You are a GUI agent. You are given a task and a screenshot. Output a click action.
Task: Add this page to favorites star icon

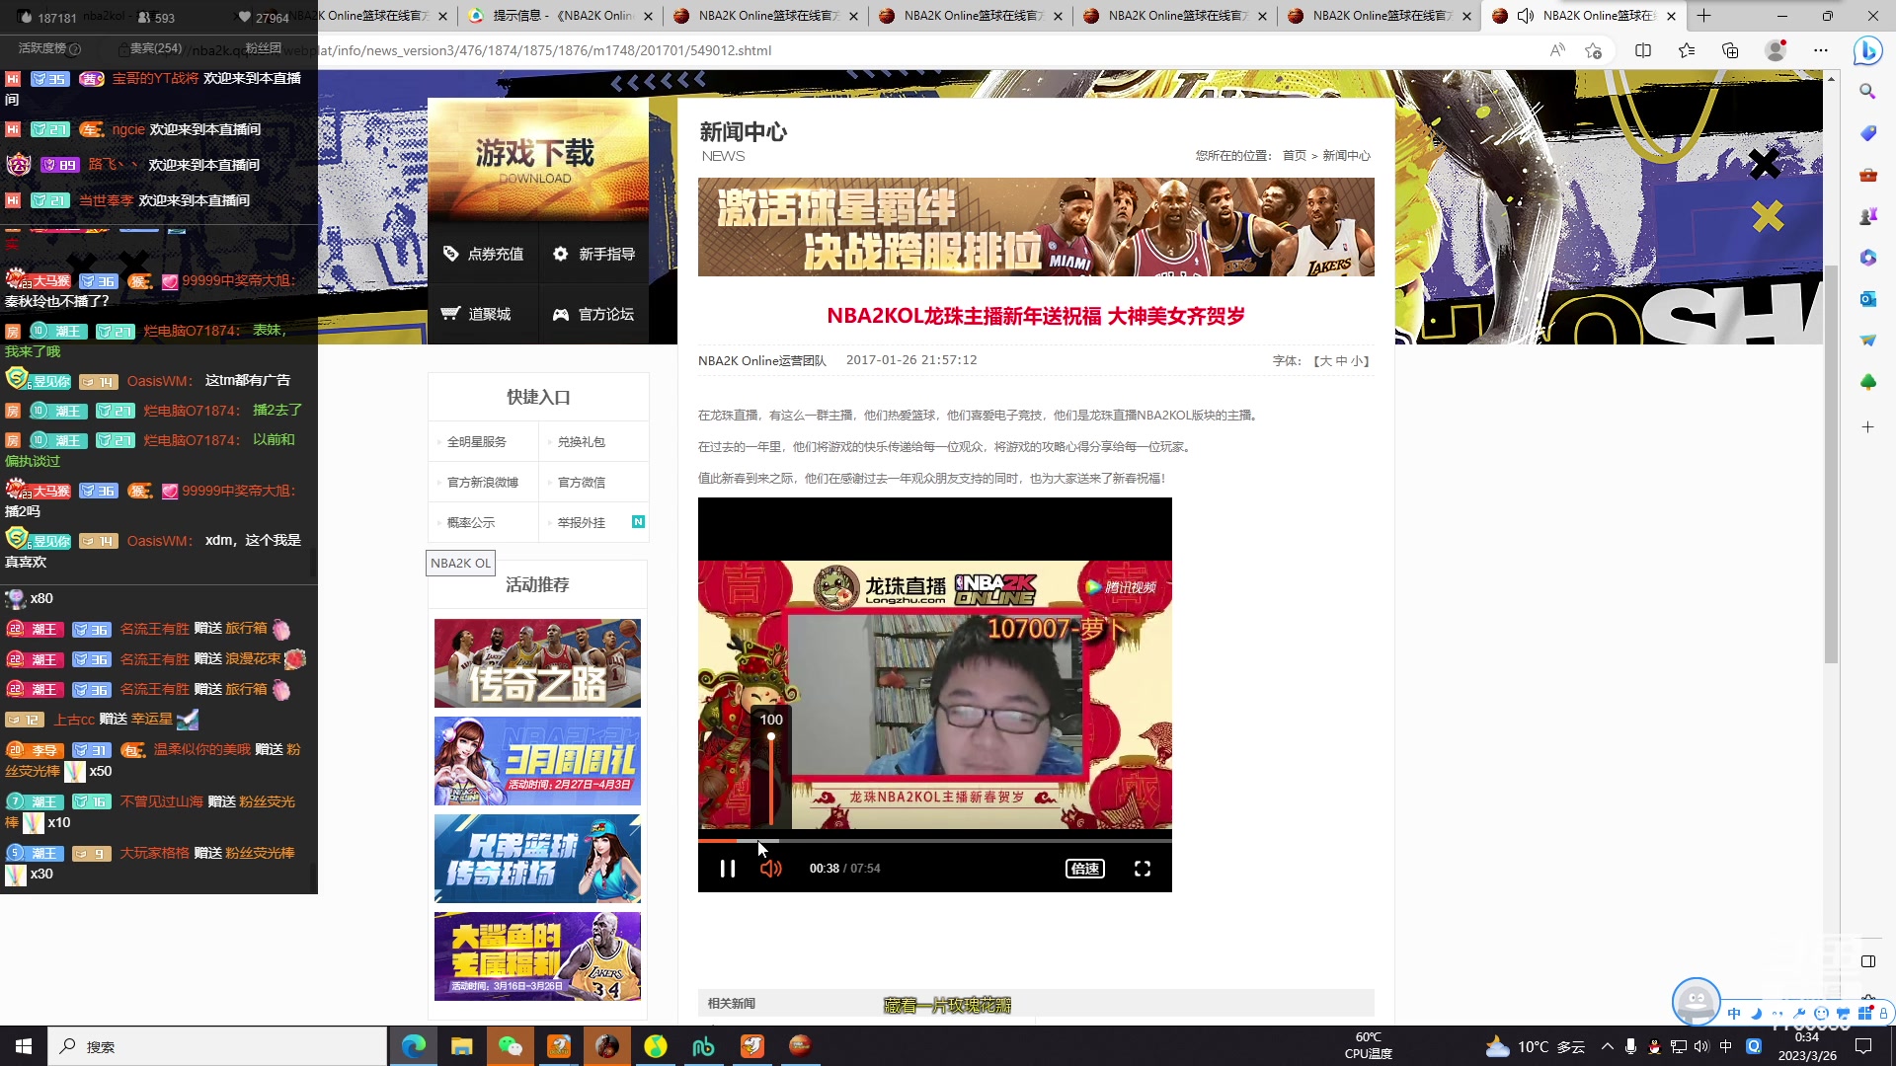tap(1593, 50)
